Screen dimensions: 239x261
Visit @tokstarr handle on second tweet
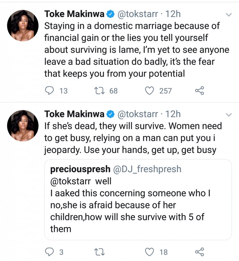coord(138,114)
